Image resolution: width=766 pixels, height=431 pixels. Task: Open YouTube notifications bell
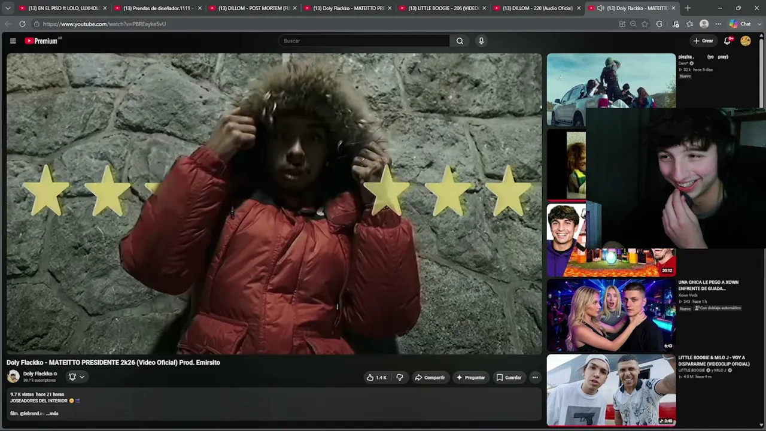coord(728,41)
